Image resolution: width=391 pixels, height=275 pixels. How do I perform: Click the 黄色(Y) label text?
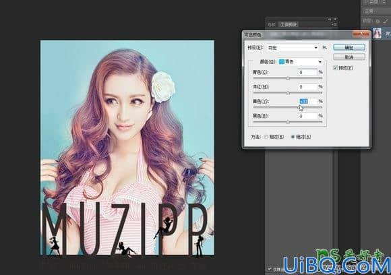[261, 102]
